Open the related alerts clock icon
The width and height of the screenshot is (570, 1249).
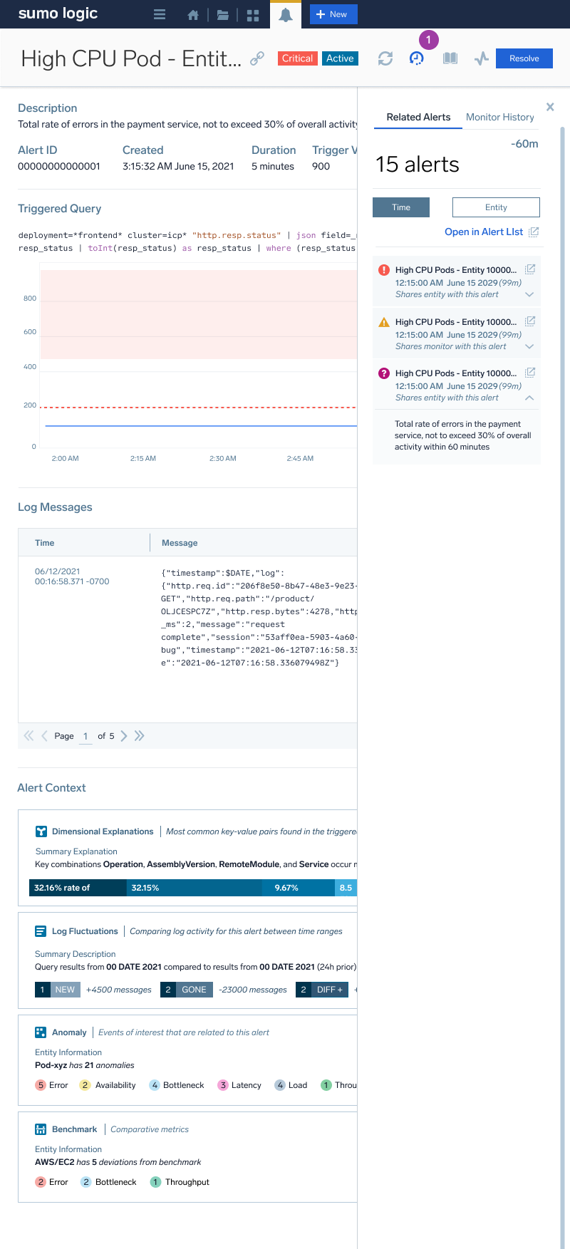coord(417,58)
